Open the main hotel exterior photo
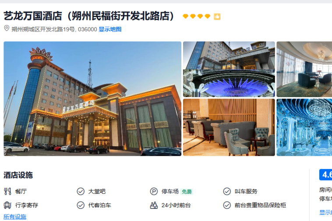 click(x=92, y=99)
